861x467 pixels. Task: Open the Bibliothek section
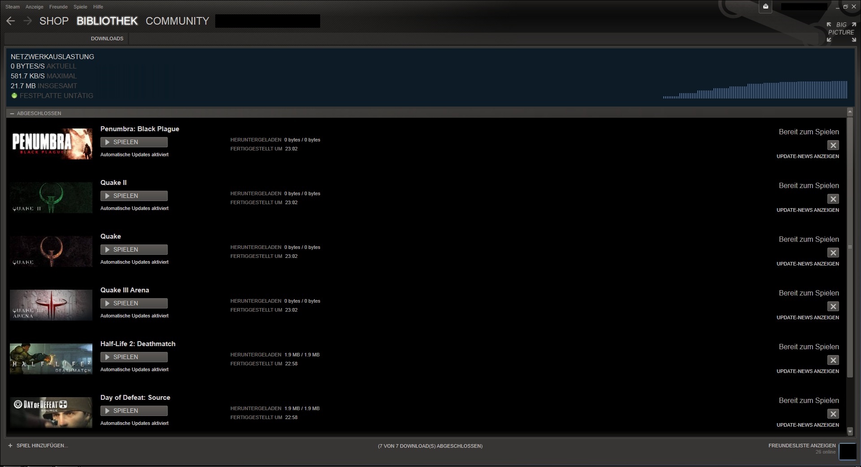coord(107,21)
